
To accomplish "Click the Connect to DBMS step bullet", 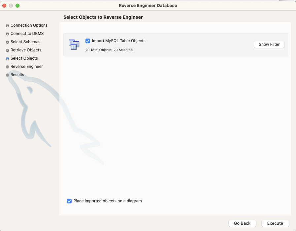I will point(7,34).
